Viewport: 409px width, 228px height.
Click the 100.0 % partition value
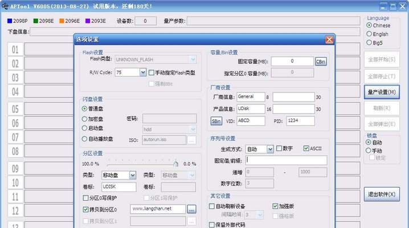(91, 164)
